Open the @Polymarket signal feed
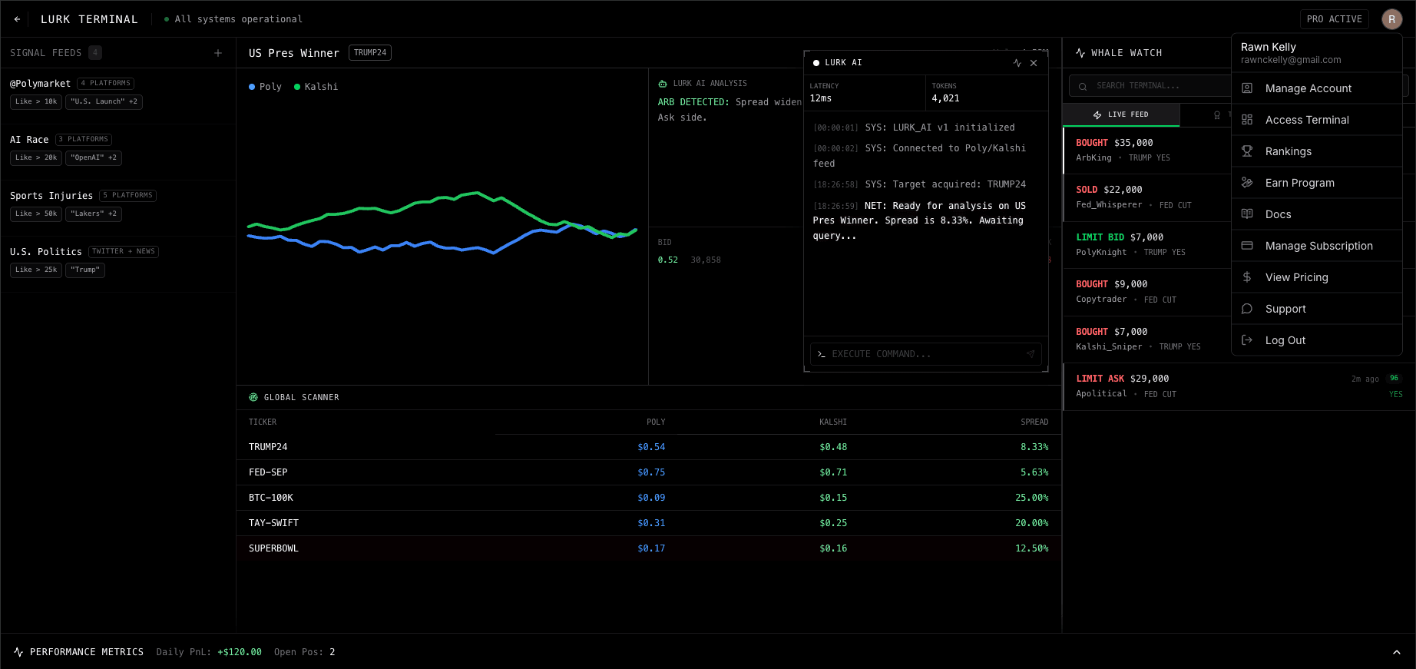1416x669 pixels. tap(118, 96)
